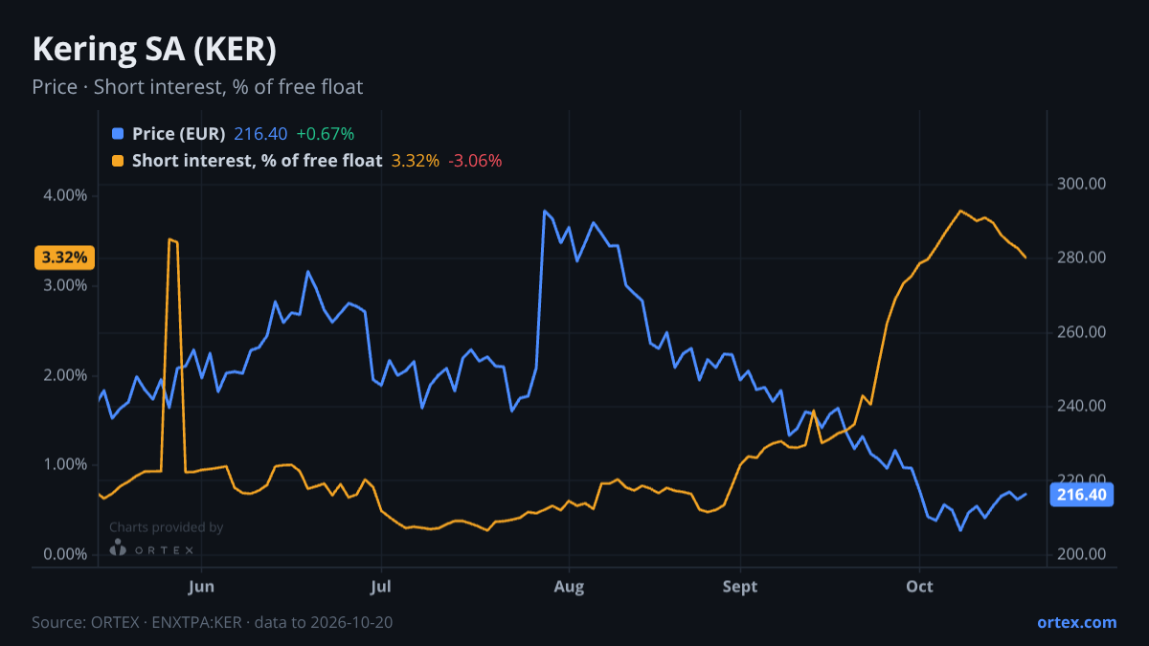Click the 300.00 right axis label

point(1082,184)
